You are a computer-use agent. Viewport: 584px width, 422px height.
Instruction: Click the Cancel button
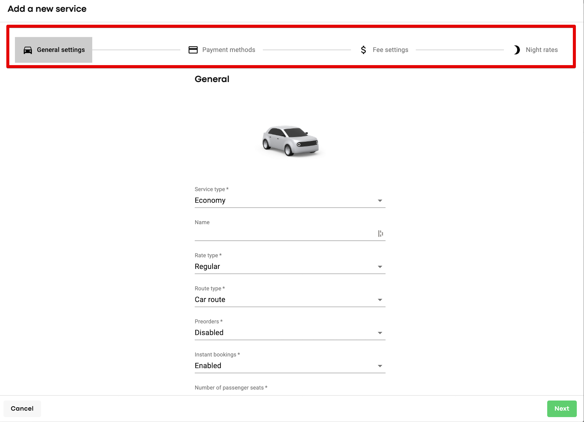coord(22,408)
